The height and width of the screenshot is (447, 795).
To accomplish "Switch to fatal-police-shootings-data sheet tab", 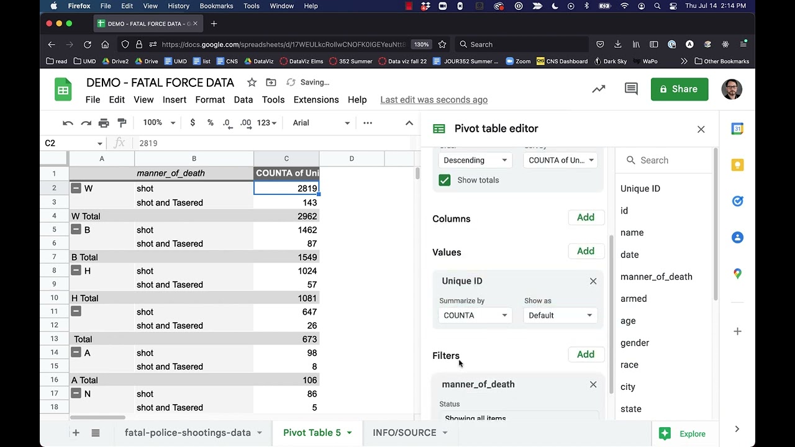I will pyautogui.click(x=188, y=433).
